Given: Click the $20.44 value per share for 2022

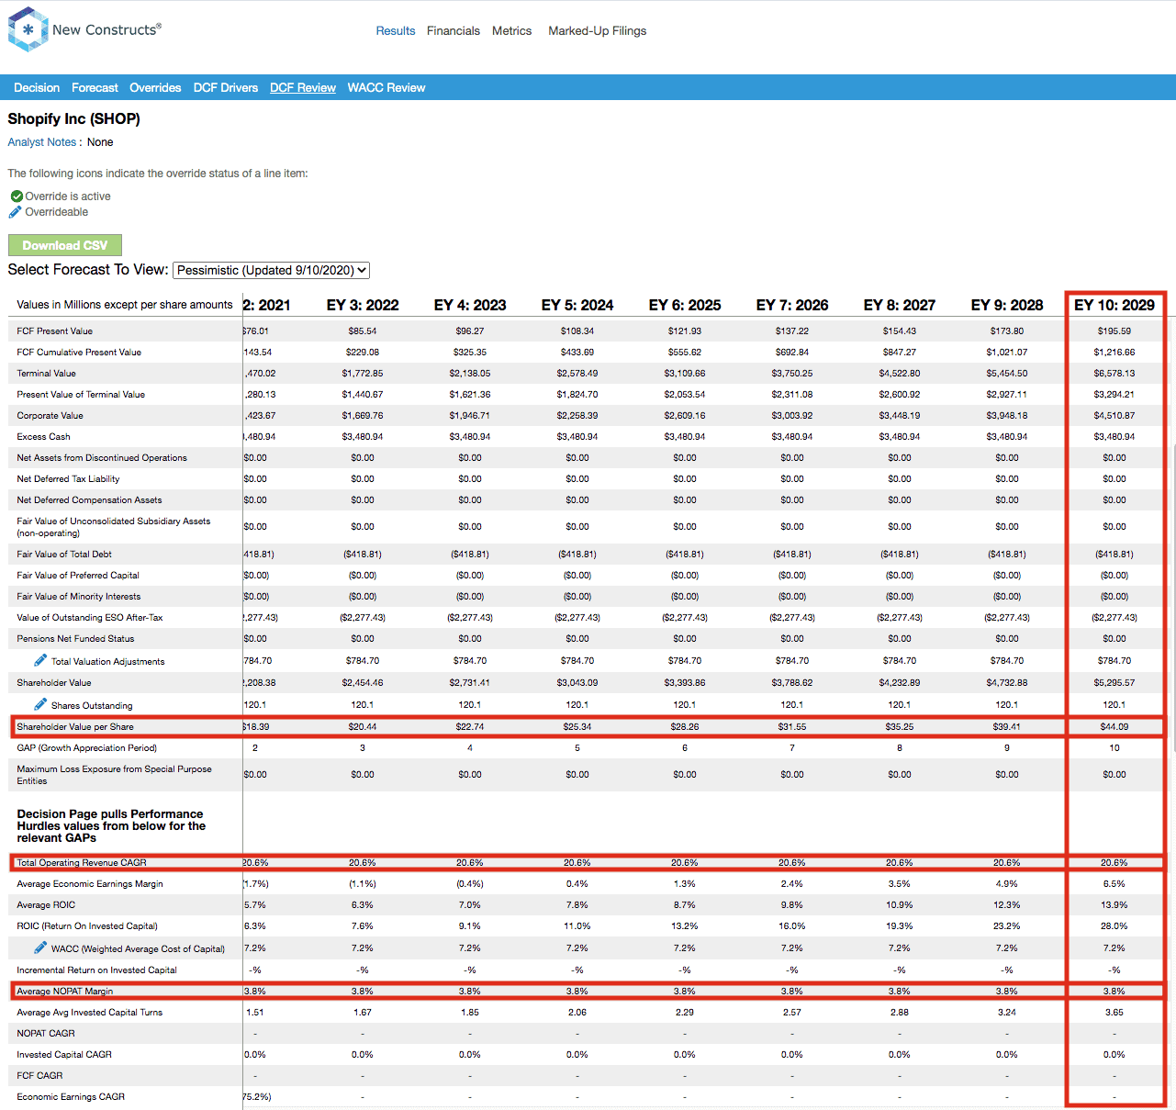Looking at the screenshot, I should pos(363,727).
